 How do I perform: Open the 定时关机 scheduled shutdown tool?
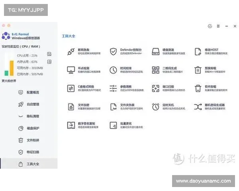(x=168, y=107)
